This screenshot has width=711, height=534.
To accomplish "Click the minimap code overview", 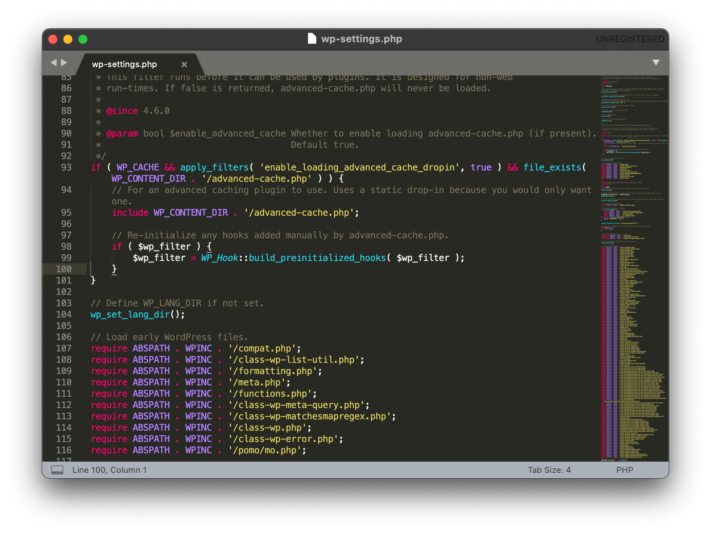I will tap(634, 268).
